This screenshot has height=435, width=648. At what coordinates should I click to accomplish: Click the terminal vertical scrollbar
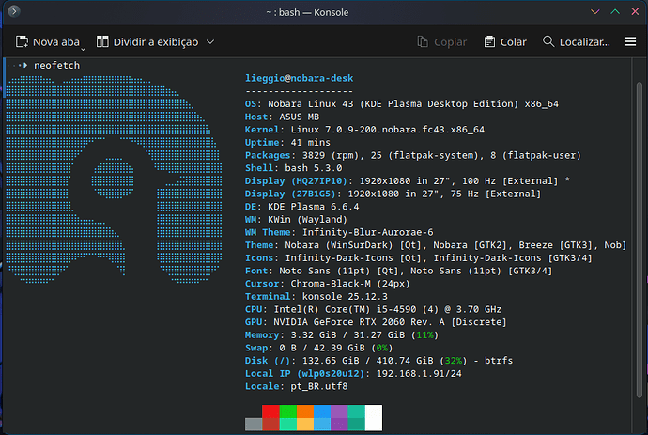tap(640, 241)
